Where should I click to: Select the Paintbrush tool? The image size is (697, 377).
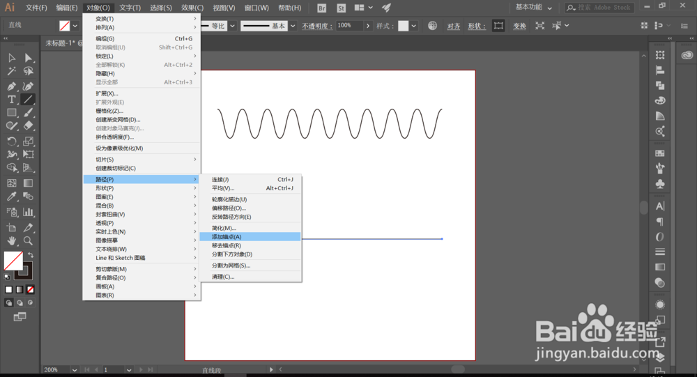(x=29, y=113)
